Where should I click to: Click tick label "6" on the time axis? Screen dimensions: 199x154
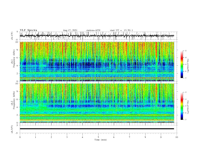(x=114, y=137)
